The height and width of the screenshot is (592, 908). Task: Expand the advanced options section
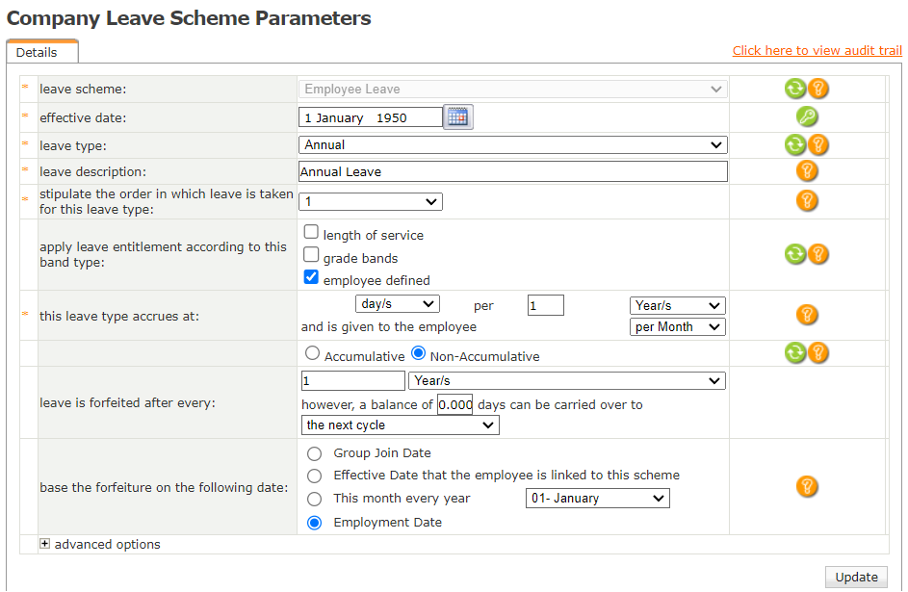(x=45, y=544)
